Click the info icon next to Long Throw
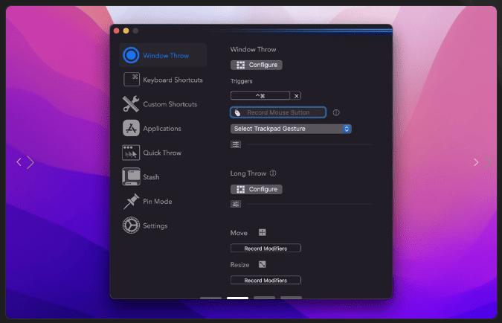Screen dimensions: 502x323 [x=273, y=173]
